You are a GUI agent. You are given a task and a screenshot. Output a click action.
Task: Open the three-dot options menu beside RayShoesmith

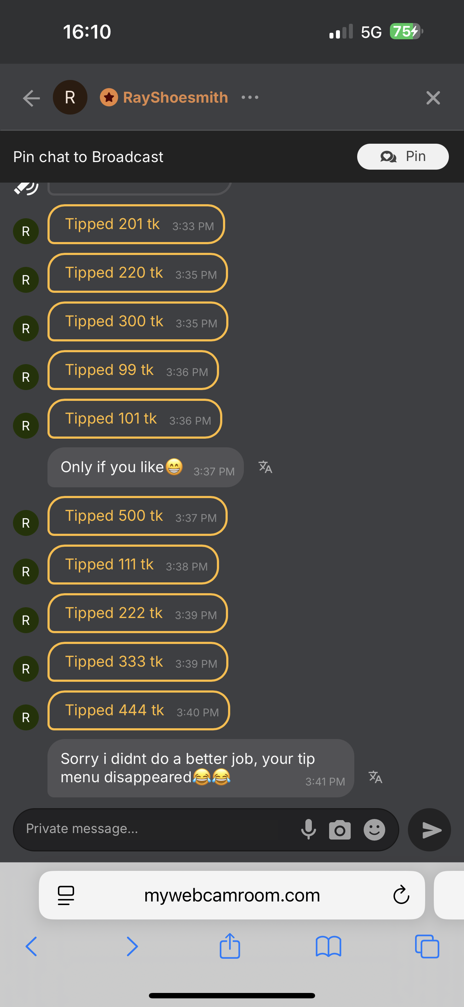coord(250,97)
